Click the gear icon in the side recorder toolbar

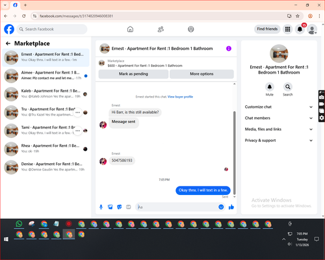coord(322,118)
